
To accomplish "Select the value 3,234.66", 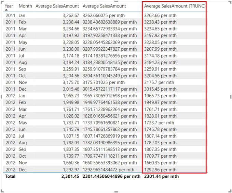I will (x=71, y=29).
